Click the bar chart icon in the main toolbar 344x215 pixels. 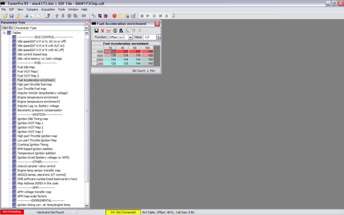[133, 16]
